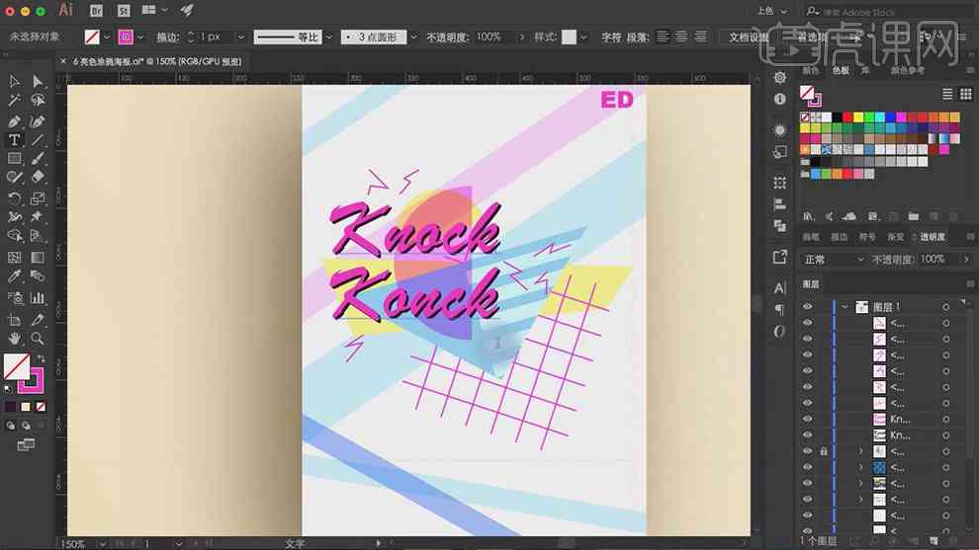Select the Eyedropper tool
The width and height of the screenshot is (979, 550).
[14, 276]
